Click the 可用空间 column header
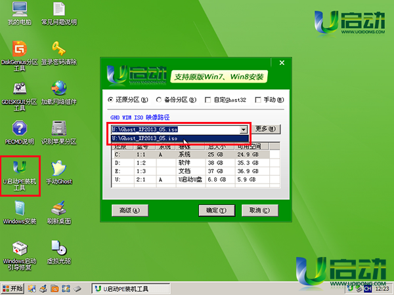Screen dimensions: 394x295 click(252, 146)
